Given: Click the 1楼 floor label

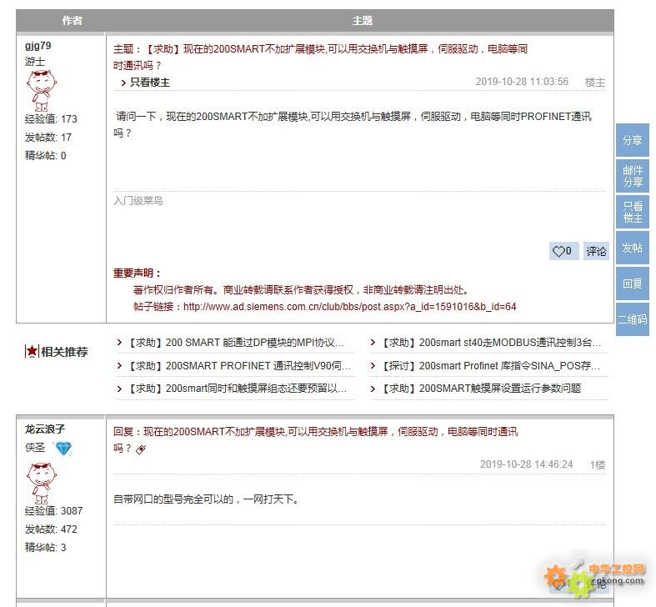Looking at the screenshot, I should tap(598, 465).
